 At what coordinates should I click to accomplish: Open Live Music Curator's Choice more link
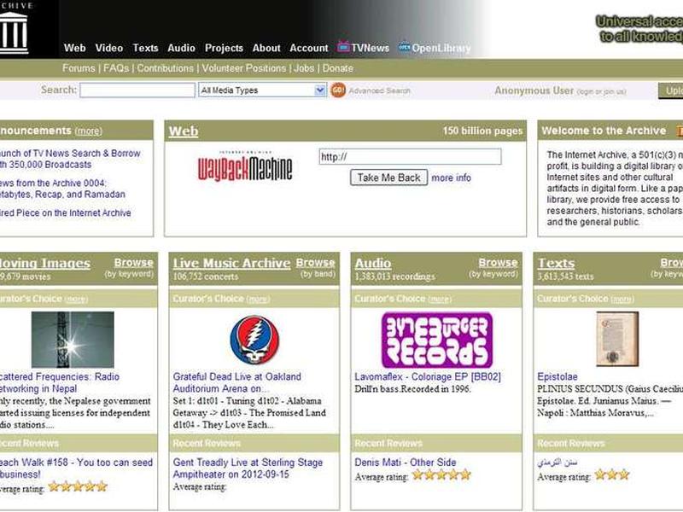258,300
